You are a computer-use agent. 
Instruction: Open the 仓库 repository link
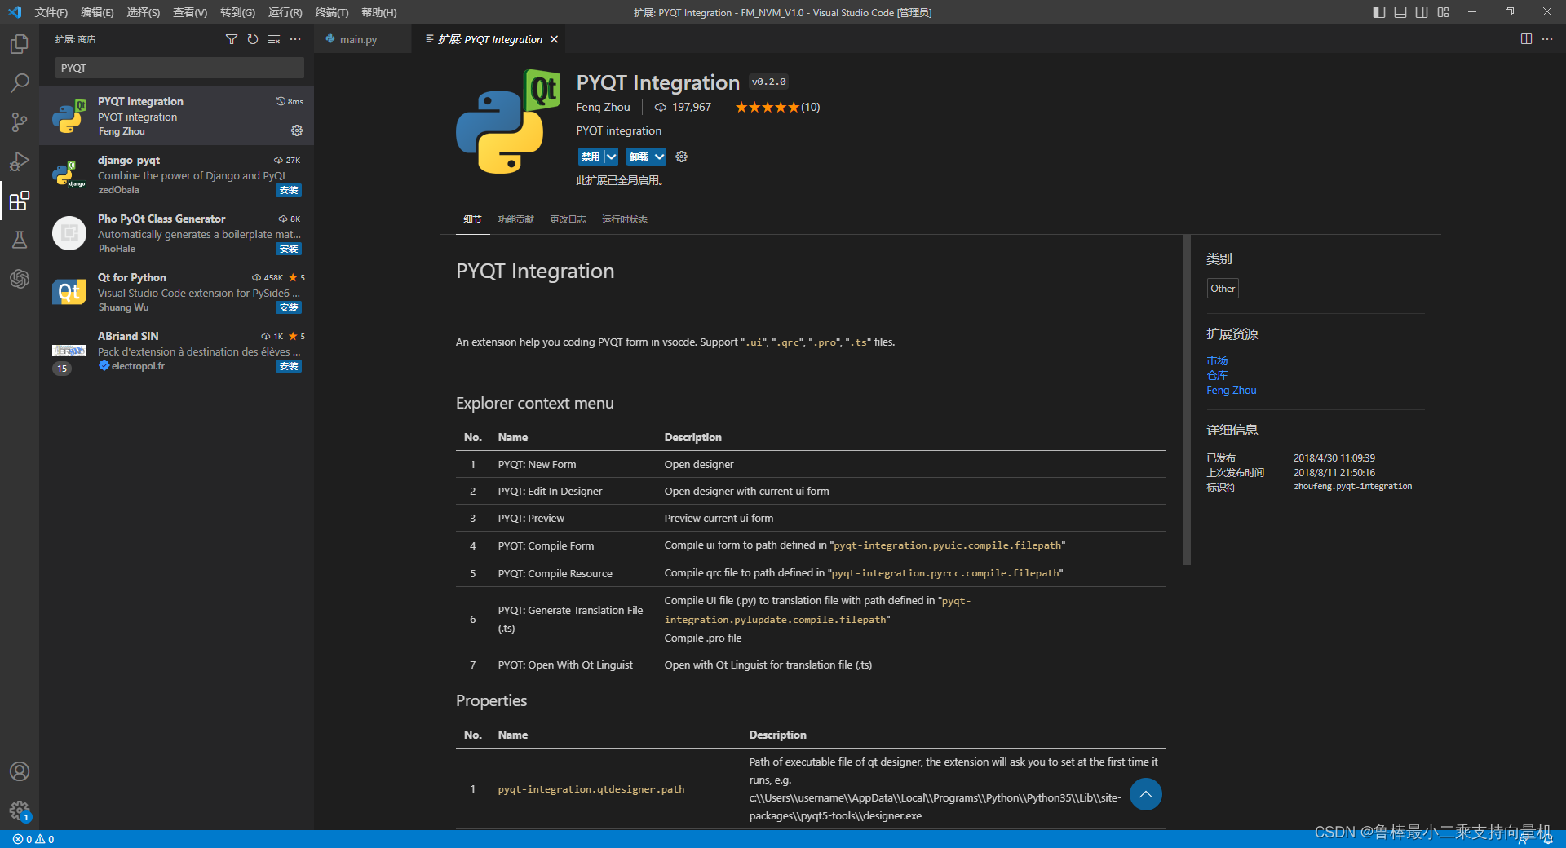pos(1217,375)
